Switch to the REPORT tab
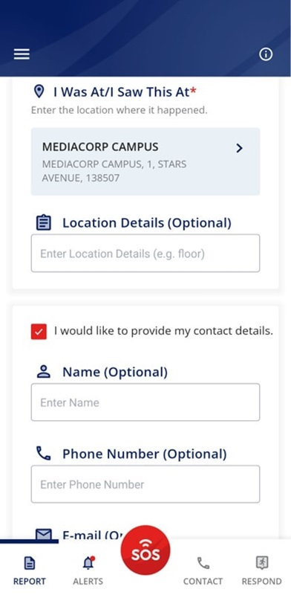This screenshot has height=595, width=291. tap(29, 572)
